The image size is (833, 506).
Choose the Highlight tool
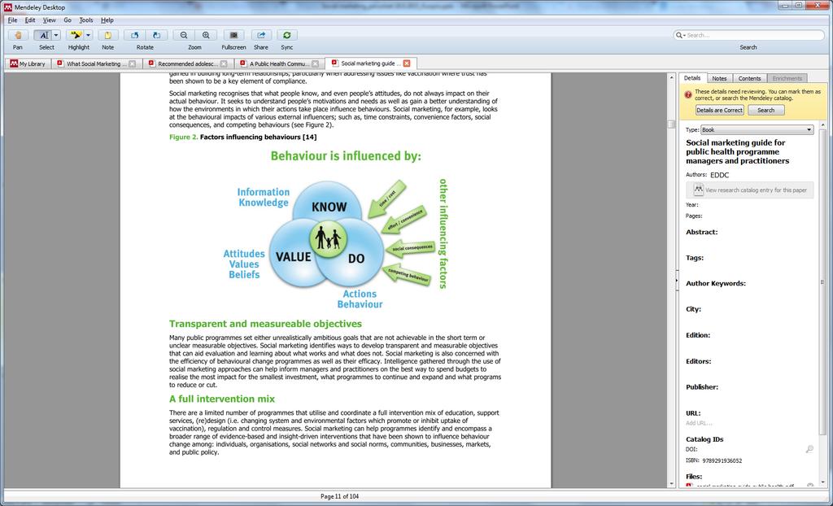76,35
